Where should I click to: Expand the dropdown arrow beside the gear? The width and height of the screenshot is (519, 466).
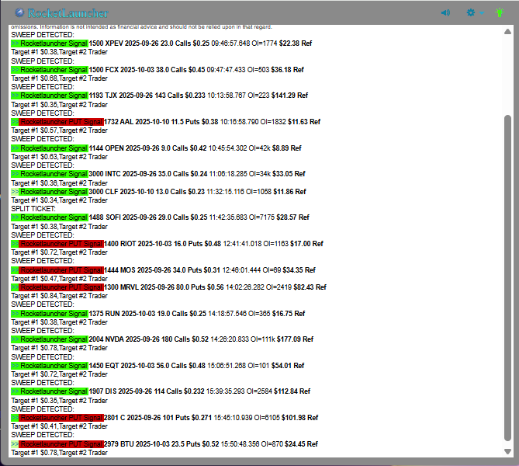(482, 14)
